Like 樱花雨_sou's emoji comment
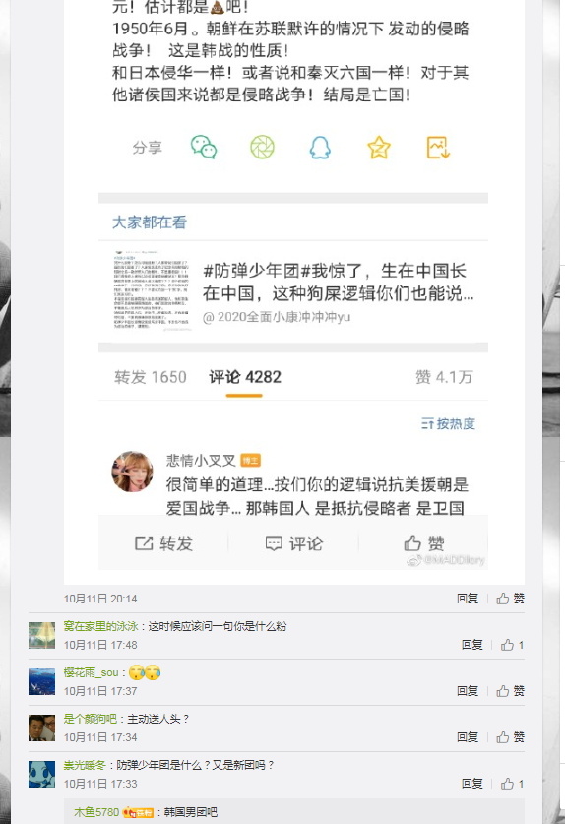This screenshot has height=824, width=565. (x=510, y=691)
